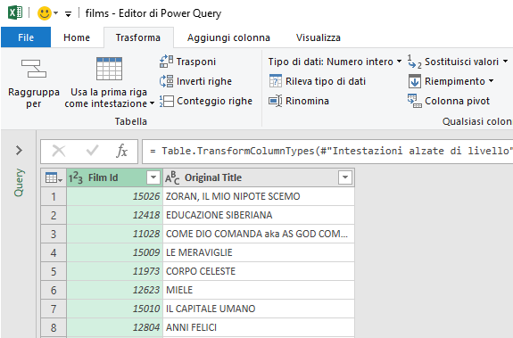Viewport: 513px width, 338px height.
Task: Click the cell with value 15026
Action: coord(114,196)
